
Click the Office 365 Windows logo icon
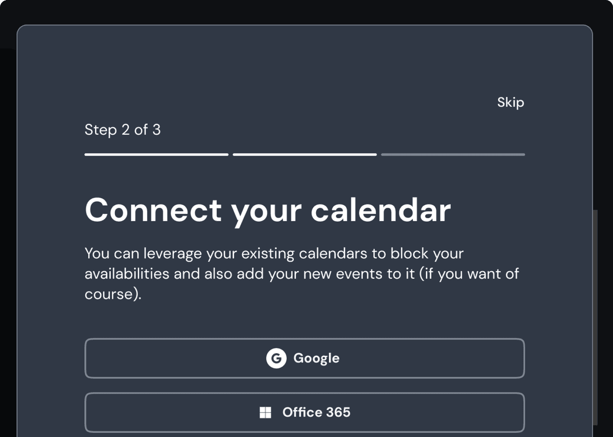[266, 412]
